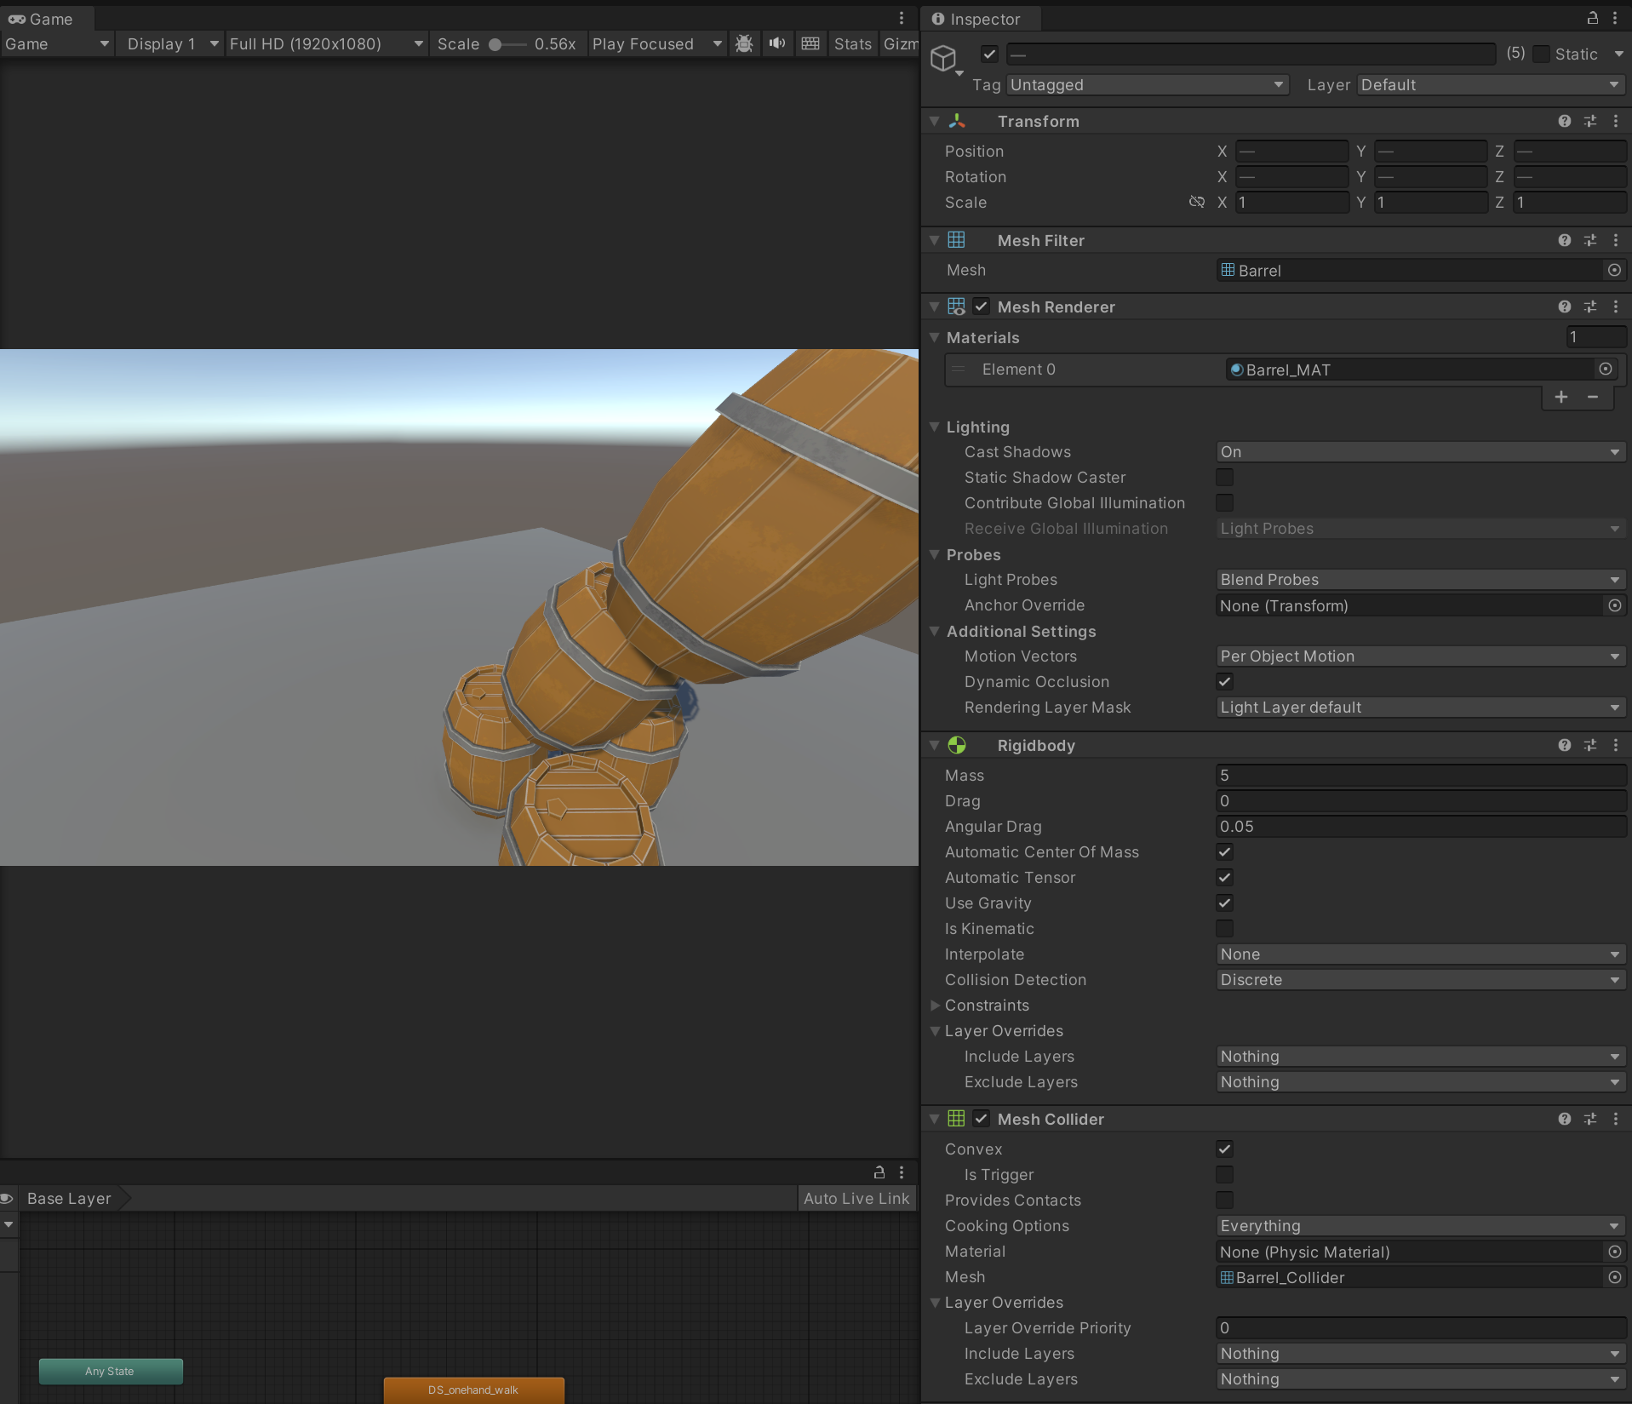Open the Game view more options menu
The width and height of the screenshot is (1632, 1404).
point(902,18)
